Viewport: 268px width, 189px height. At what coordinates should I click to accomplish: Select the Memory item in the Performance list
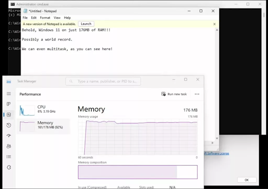pos(43,125)
